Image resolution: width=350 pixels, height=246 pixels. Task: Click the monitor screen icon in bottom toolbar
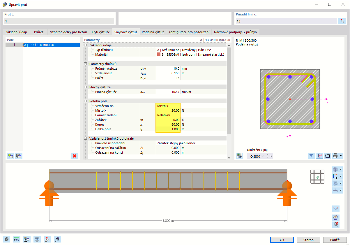click(x=37, y=240)
